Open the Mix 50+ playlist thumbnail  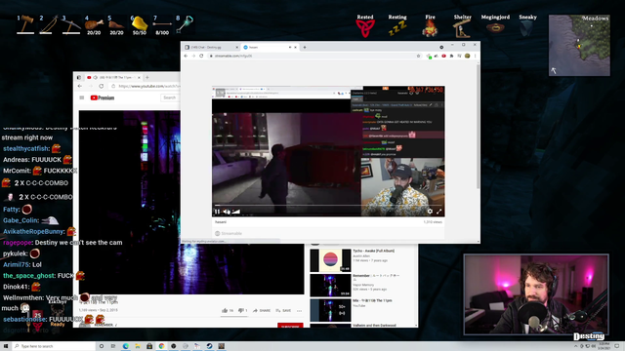pyautogui.click(x=330, y=310)
